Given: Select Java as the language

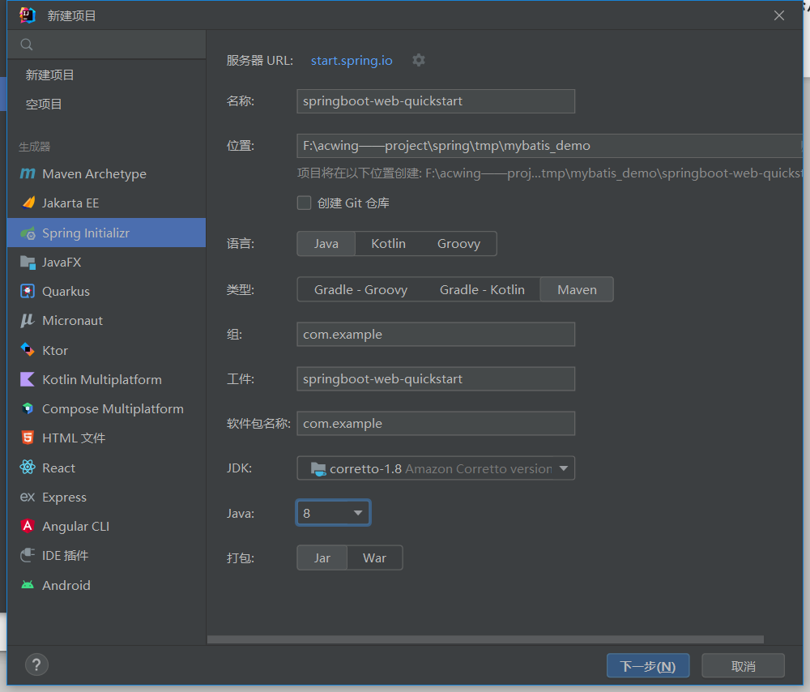Looking at the screenshot, I should pyautogui.click(x=326, y=243).
